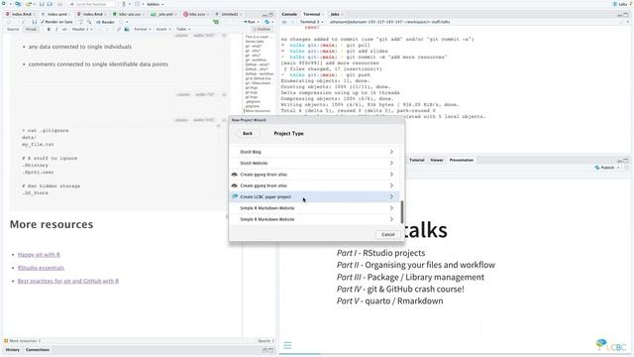Switch editor to Visual mode
The image size is (634, 357).
[x=31, y=29]
